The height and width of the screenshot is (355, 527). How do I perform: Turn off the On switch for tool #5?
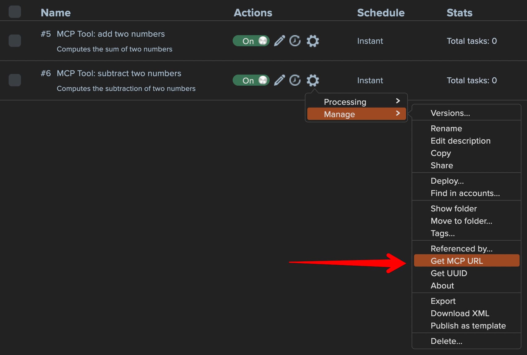[x=251, y=41]
